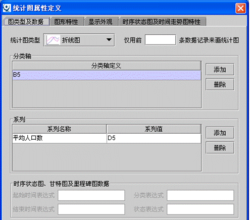Click the 系列名称 column header

pos(60,129)
